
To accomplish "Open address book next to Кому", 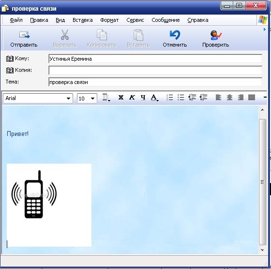I will coord(10,59).
